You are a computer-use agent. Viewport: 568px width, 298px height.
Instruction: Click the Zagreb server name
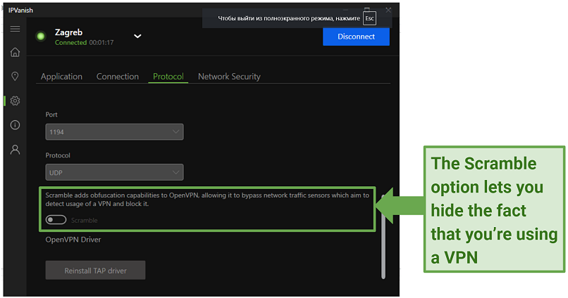[x=68, y=32]
